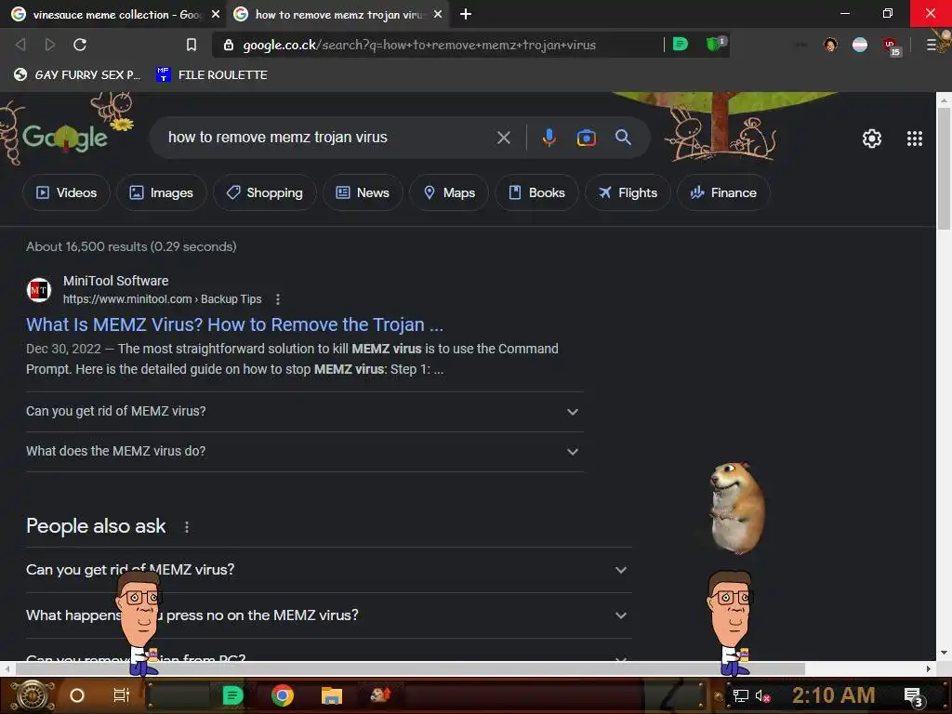Open the Windows Start button

point(33,695)
